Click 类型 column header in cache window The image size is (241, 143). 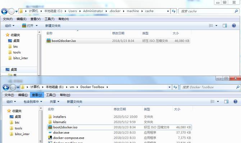(x=145, y=33)
